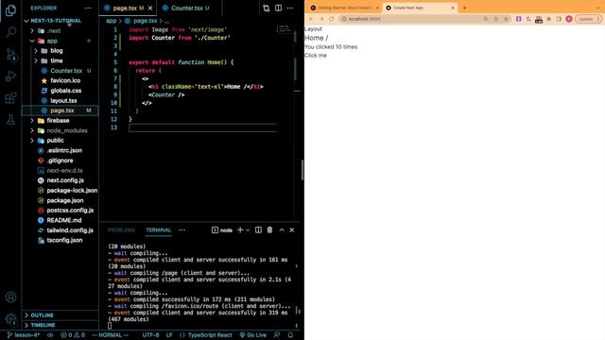Open the terminal launch profile dropdown arrow
This screenshot has height=340, width=605.
(248, 229)
